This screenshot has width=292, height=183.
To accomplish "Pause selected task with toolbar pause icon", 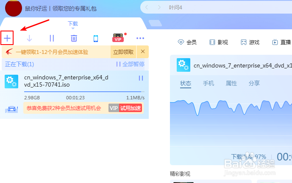I will [x=52, y=38].
